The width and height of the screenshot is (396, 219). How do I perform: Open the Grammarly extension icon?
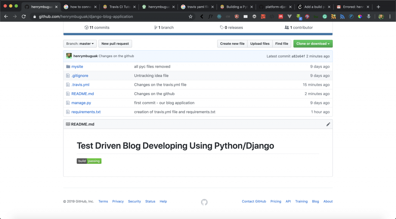[324, 16]
